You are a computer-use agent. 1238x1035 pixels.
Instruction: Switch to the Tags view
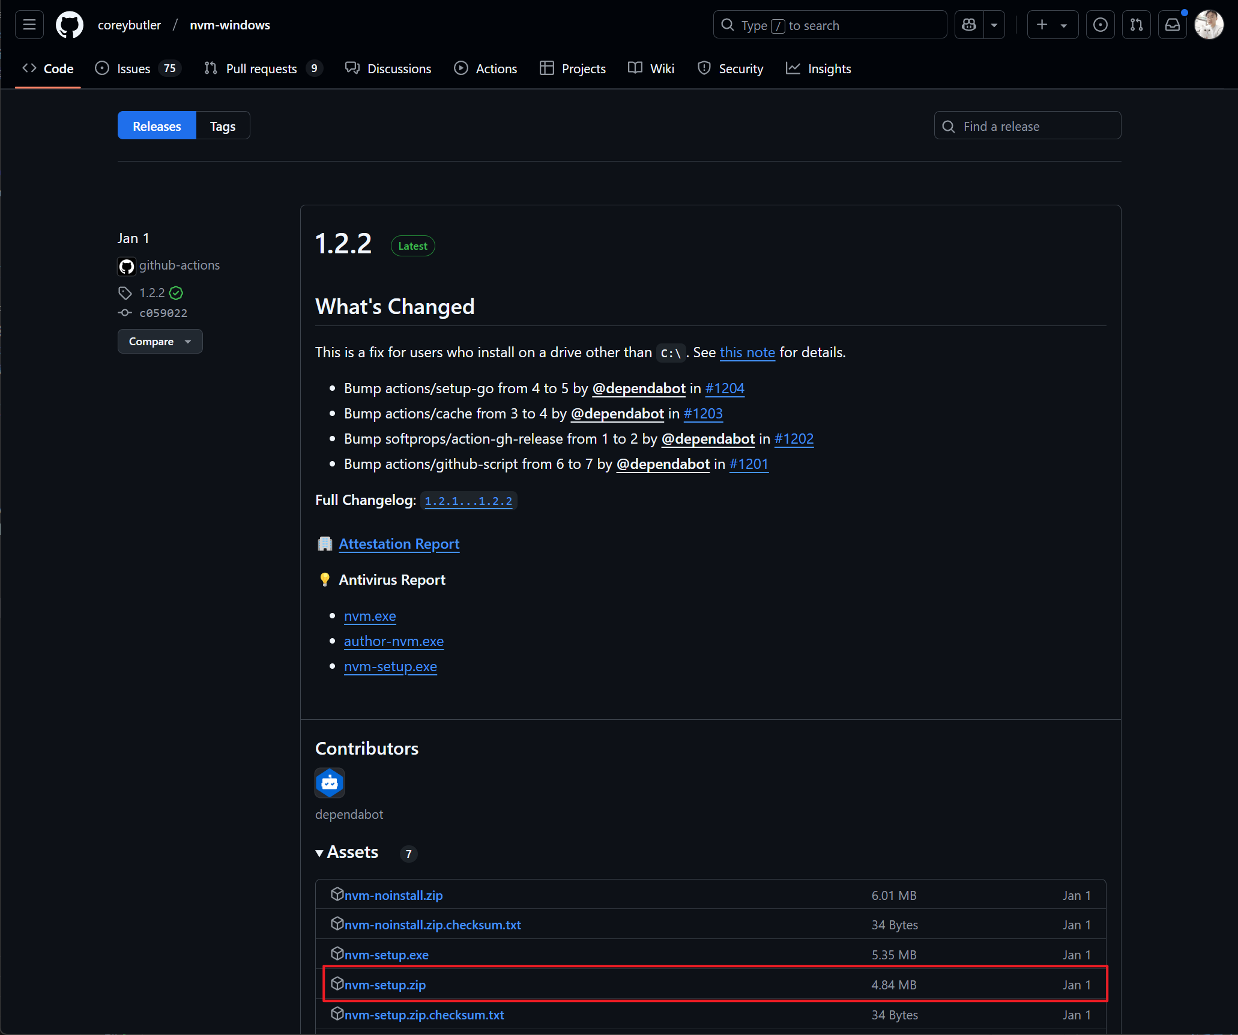coord(223,126)
